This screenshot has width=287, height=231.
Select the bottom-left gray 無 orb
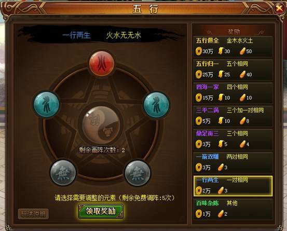click(x=63, y=173)
